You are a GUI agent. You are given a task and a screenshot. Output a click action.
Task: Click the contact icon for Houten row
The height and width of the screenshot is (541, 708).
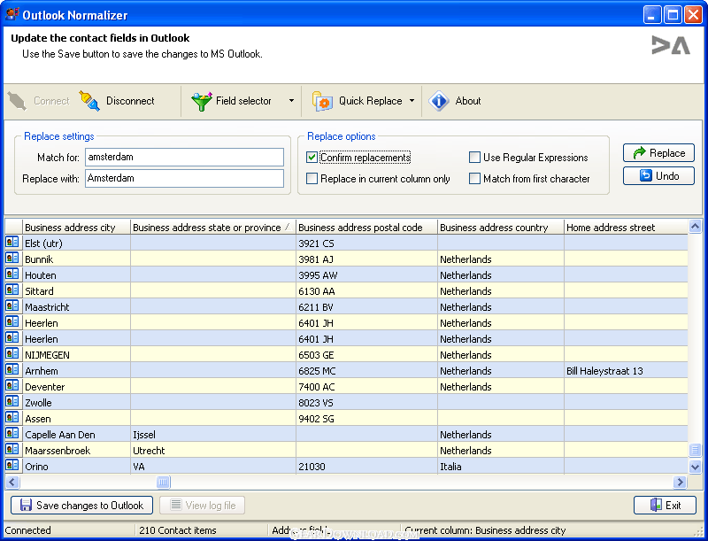pos(12,274)
